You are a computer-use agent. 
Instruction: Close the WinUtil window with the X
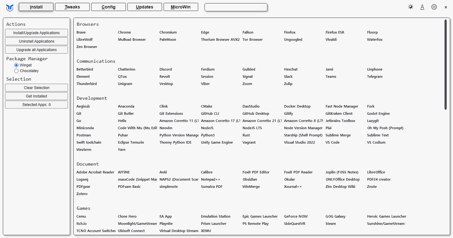point(446,7)
